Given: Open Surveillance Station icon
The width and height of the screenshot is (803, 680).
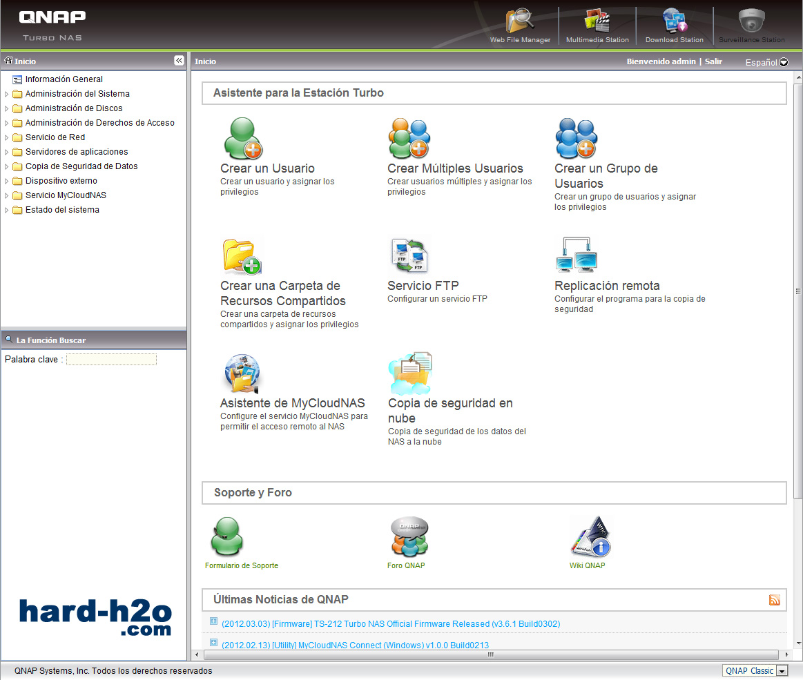Looking at the screenshot, I should pos(751,21).
